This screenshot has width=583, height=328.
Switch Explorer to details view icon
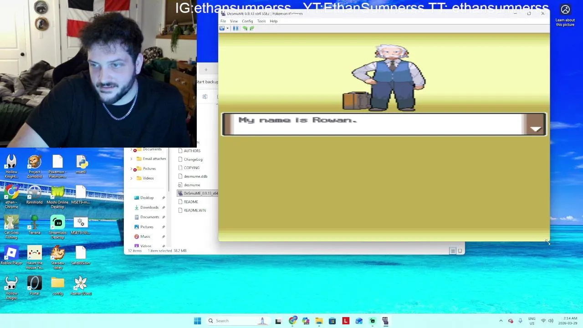pos(453,251)
